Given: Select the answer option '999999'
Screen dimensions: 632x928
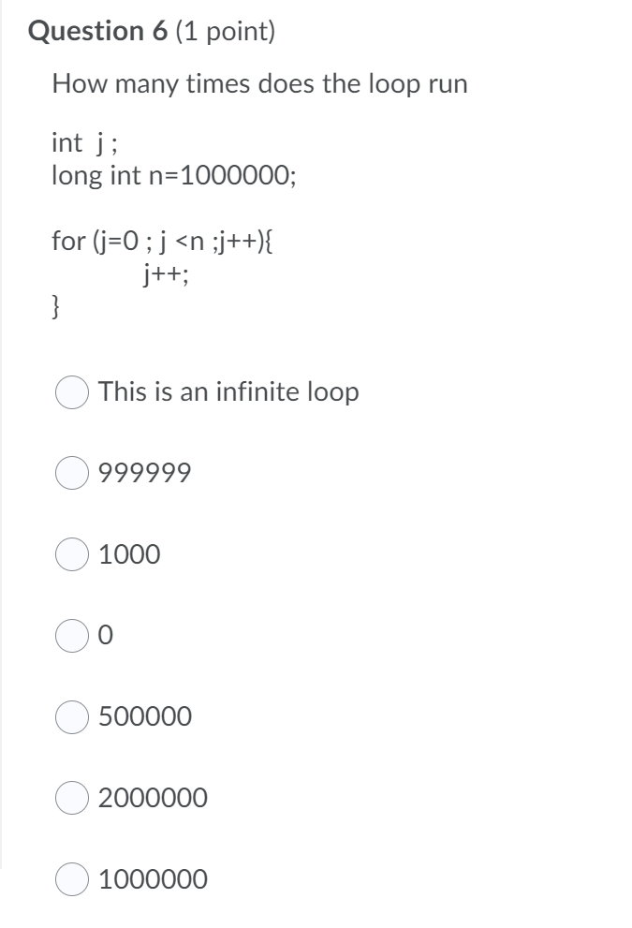Looking at the screenshot, I should point(71,474).
